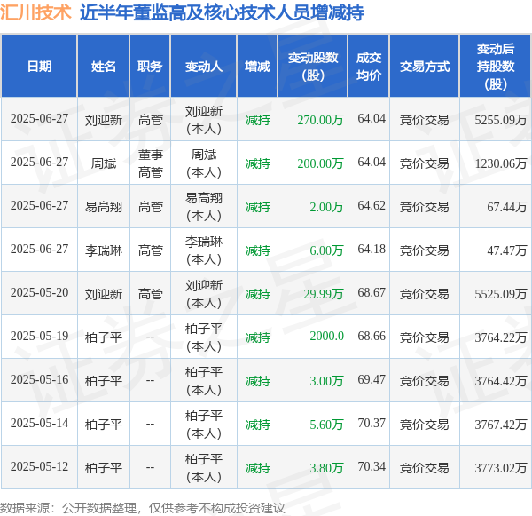Select the 2025-05-12 date cell
This screenshot has width=532, height=516.
click(39, 466)
